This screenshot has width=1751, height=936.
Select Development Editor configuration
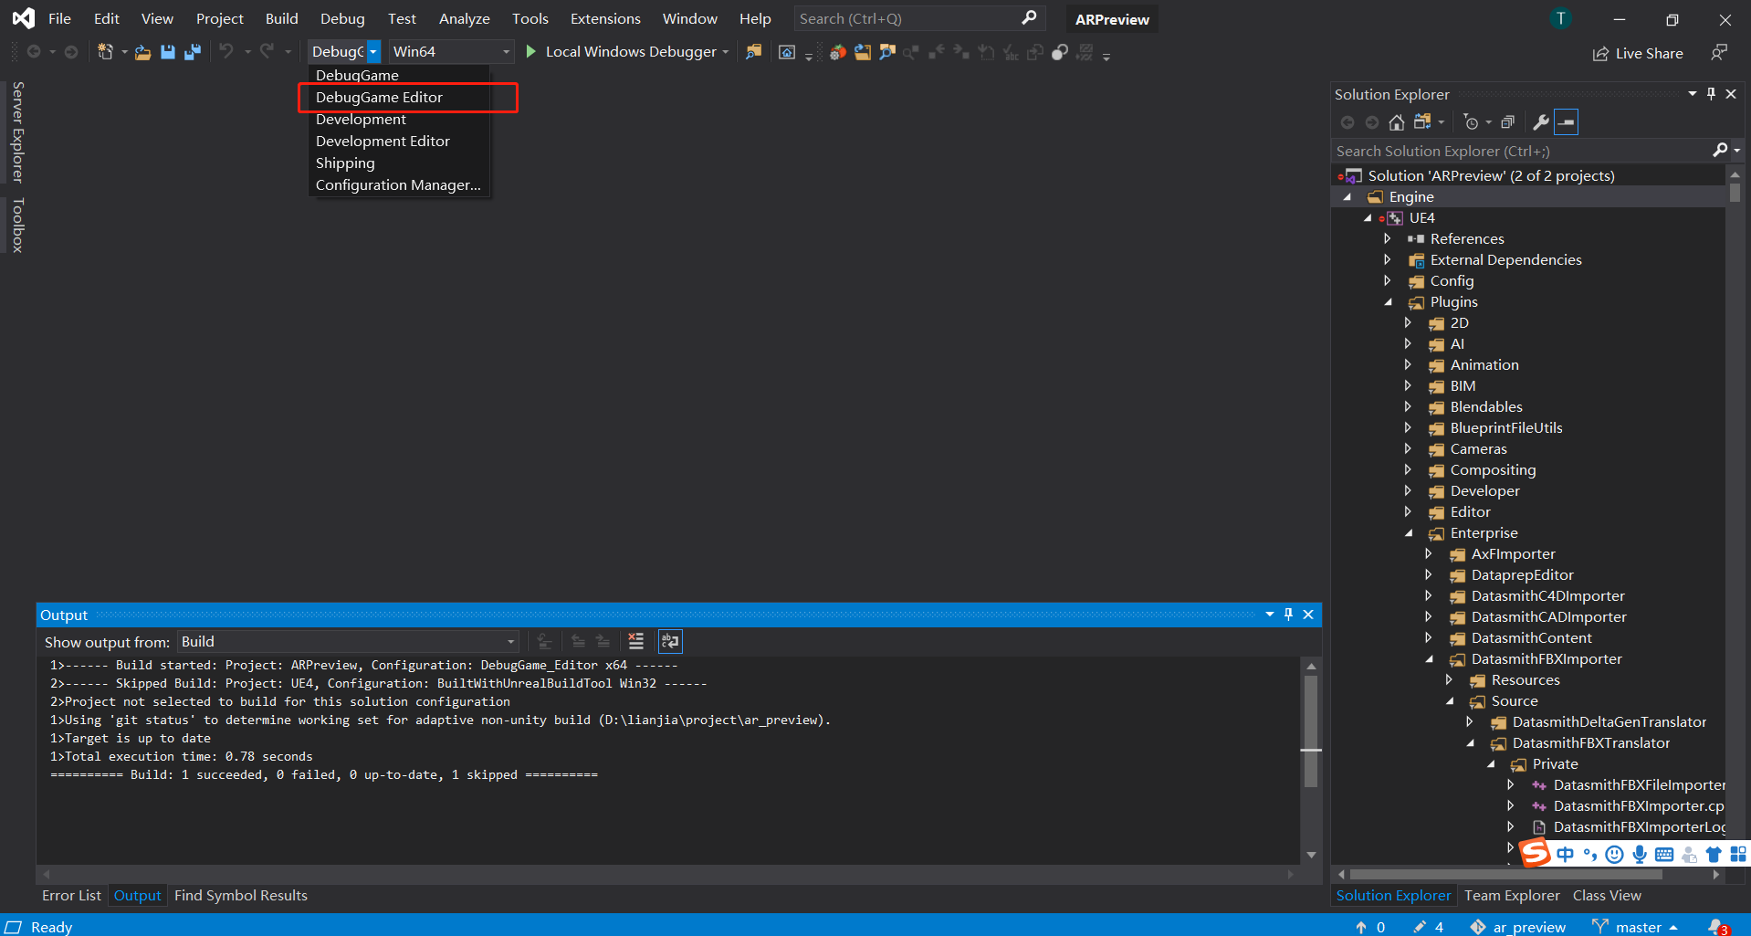point(383,141)
